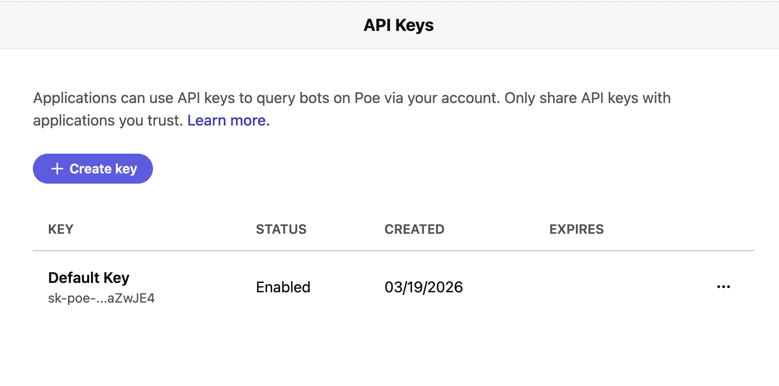The width and height of the screenshot is (779, 386).
Task: Click the plus icon in Create key
Action: [x=57, y=169]
